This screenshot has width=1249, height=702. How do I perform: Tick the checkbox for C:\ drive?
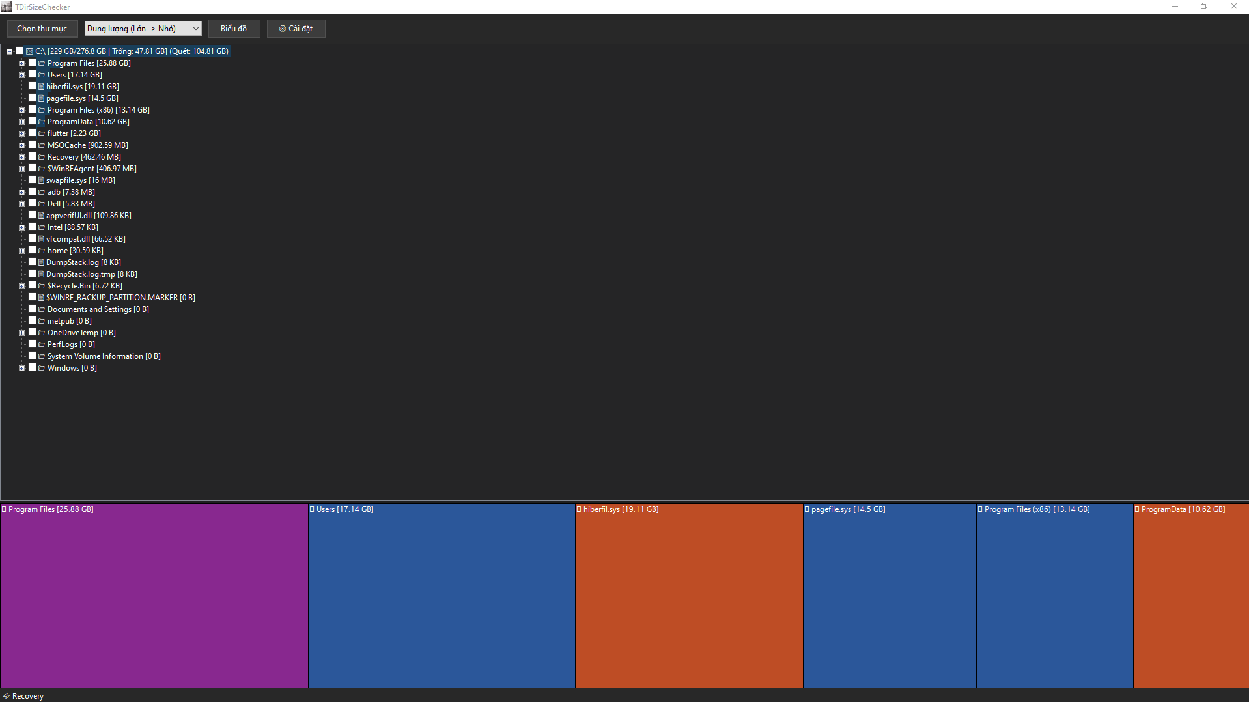[x=20, y=51]
